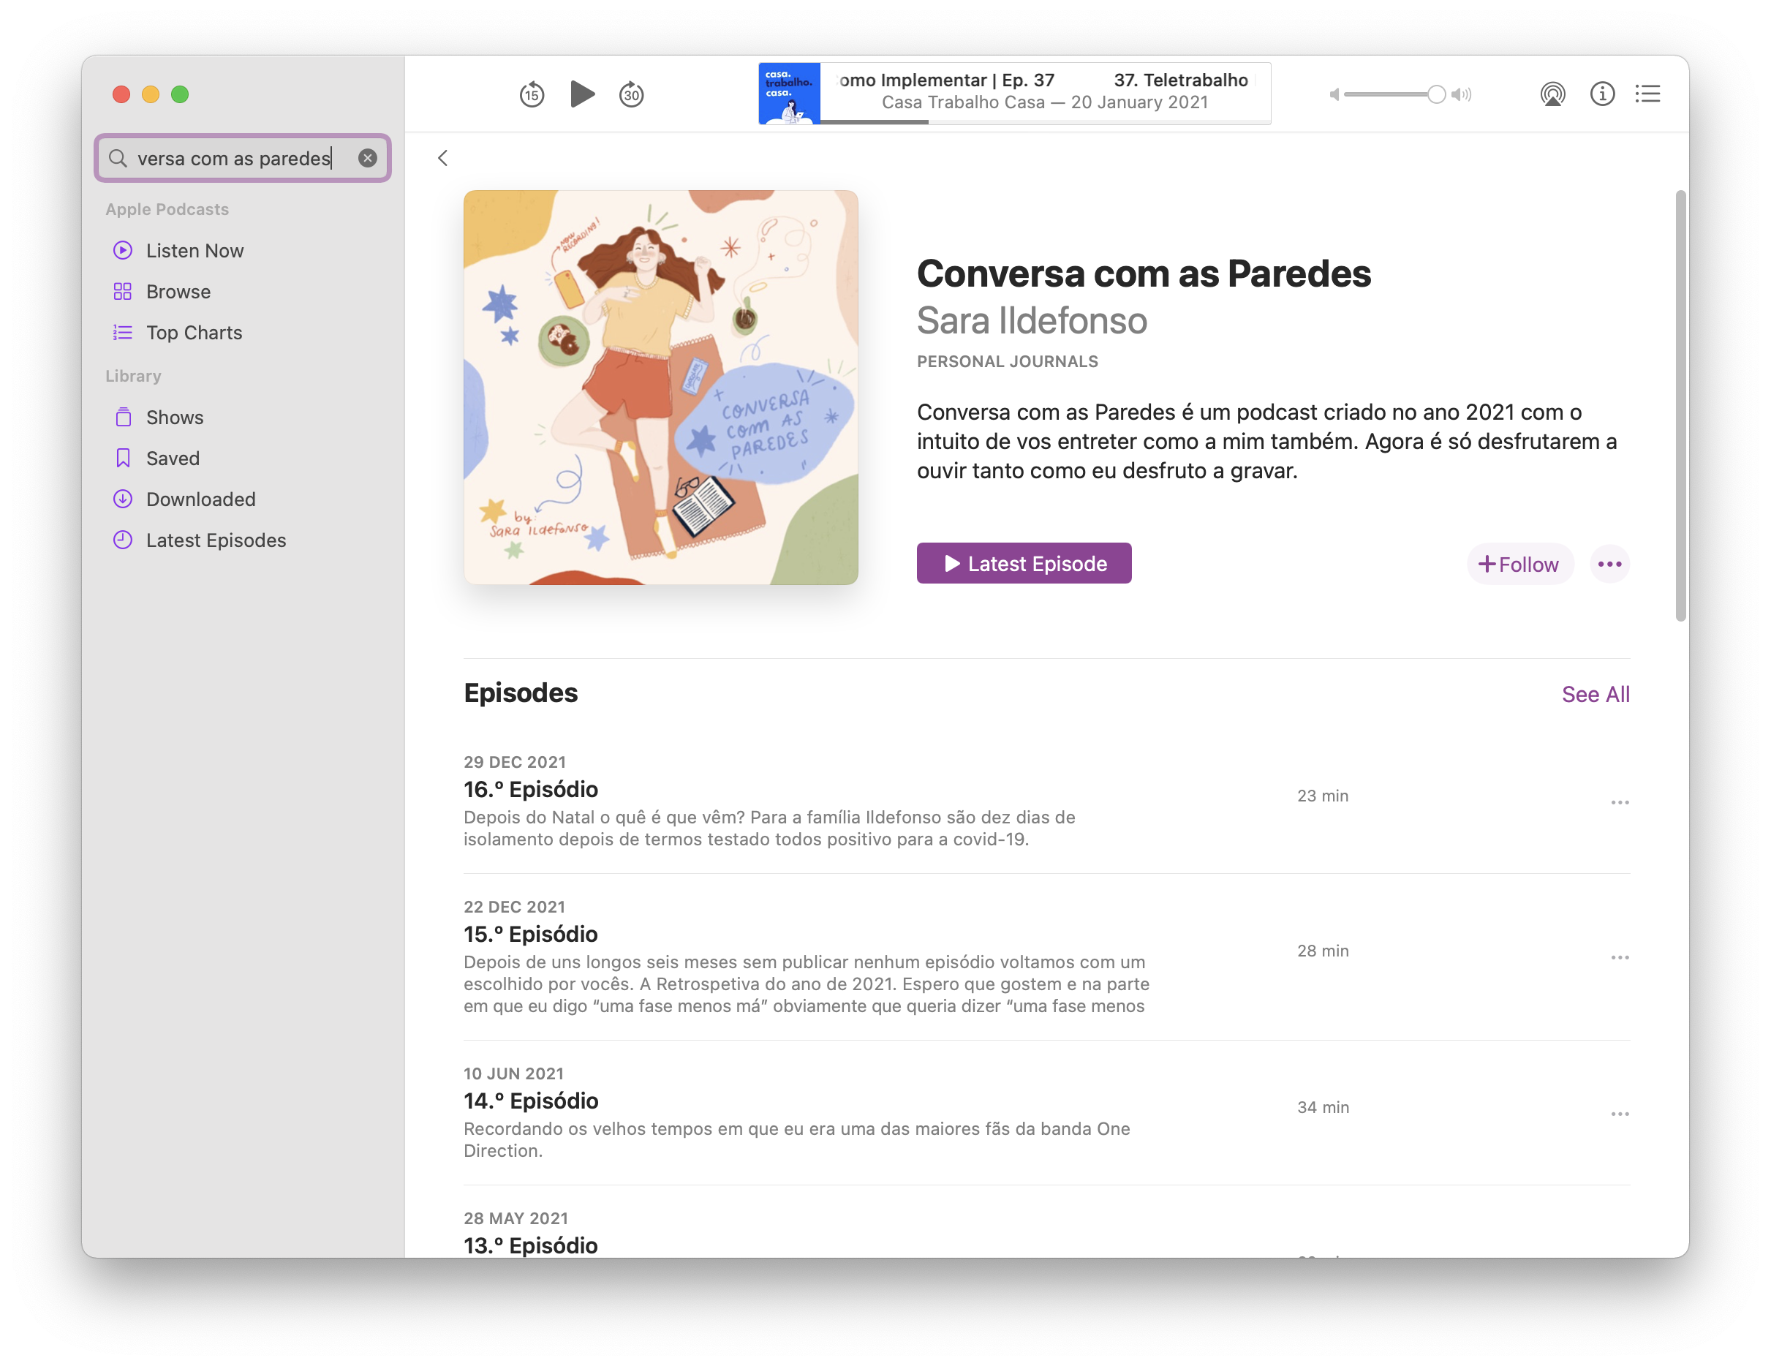The height and width of the screenshot is (1366, 1771).
Task: Open the Up Next queue list
Action: click(x=1647, y=94)
